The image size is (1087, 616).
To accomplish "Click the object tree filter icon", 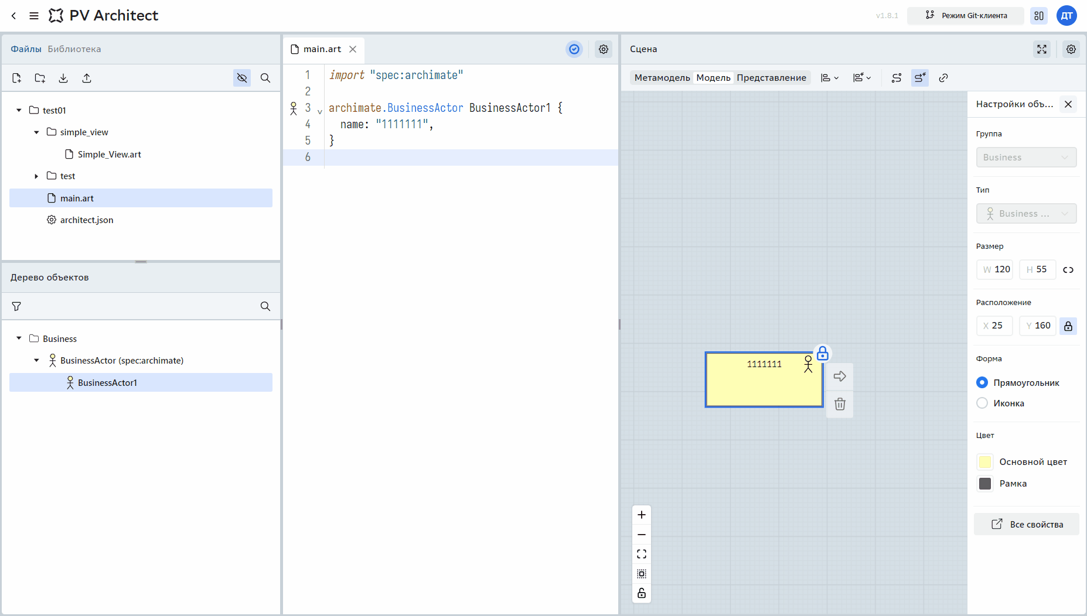I will tap(16, 306).
